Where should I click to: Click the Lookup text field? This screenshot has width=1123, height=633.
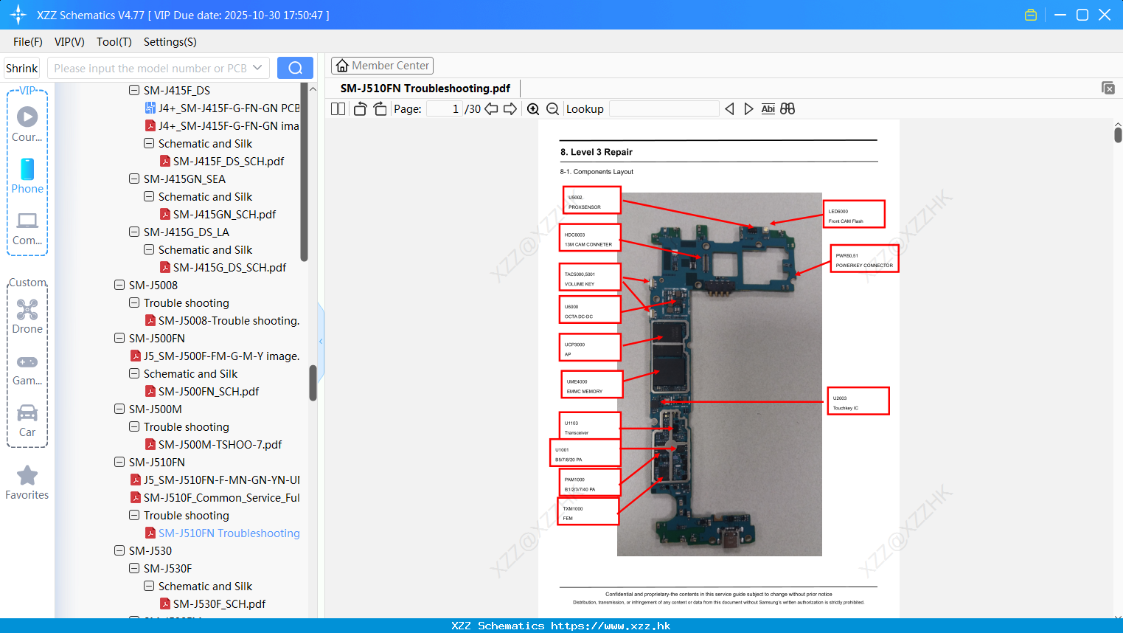click(664, 109)
